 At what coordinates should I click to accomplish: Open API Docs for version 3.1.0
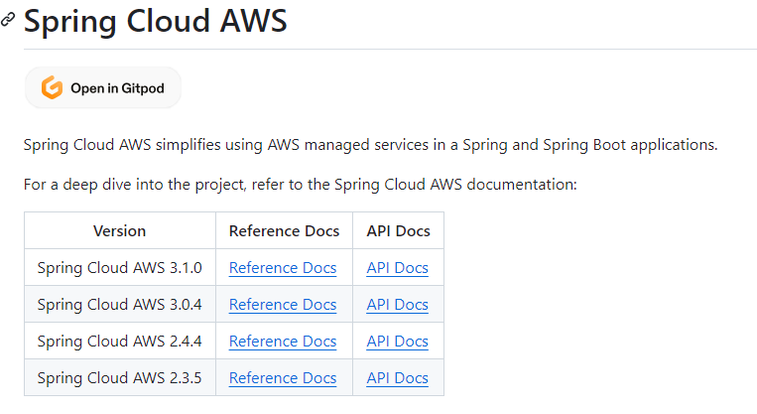(397, 268)
